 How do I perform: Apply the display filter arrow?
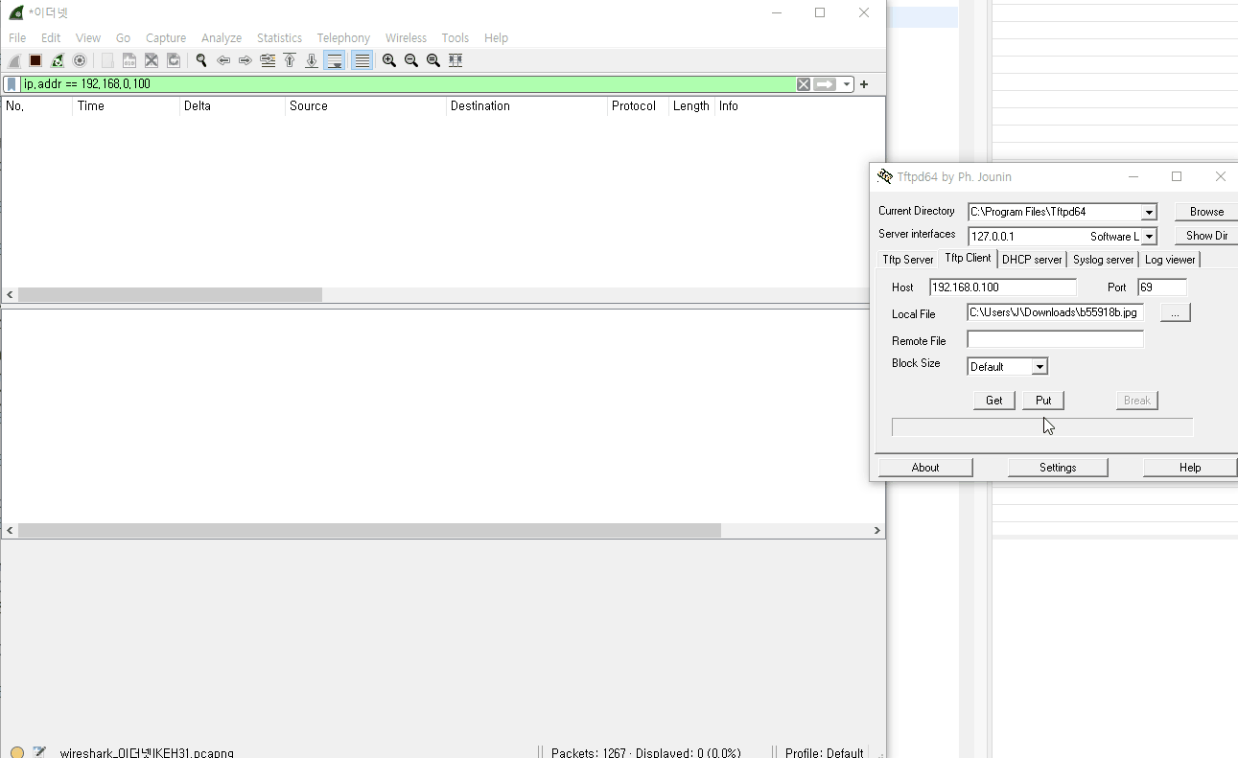[825, 84]
